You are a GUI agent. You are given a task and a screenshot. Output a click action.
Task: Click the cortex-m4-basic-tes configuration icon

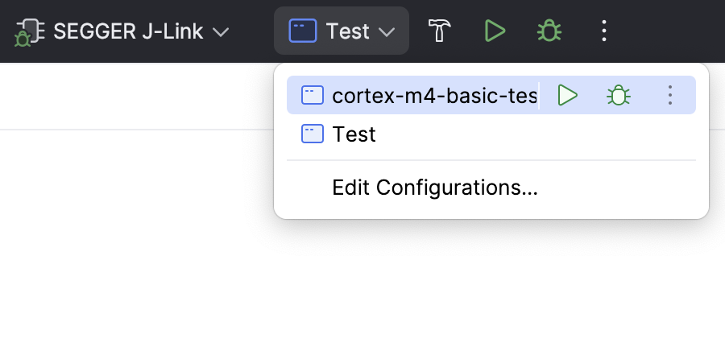point(313,95)
